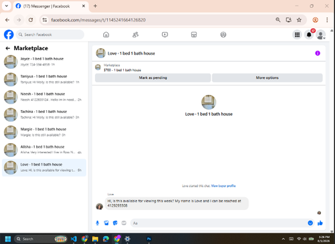Open Taniyua - 1 bed 1 bath house chat
Screen dimensions: 335x244
pyautogui.click(x=44, y=79)
